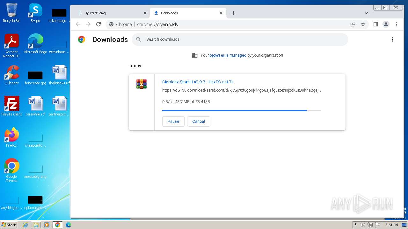This screenshot has height=229, width=408.
Task: Select the cheapcalifo… desktop file
Action: pos(35,141)
